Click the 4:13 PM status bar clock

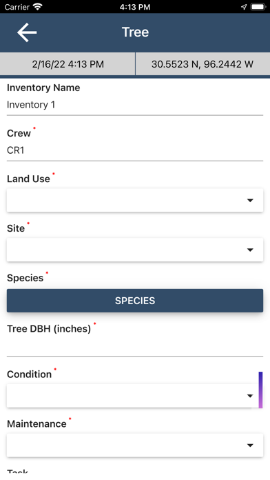(x=135, y=7)
